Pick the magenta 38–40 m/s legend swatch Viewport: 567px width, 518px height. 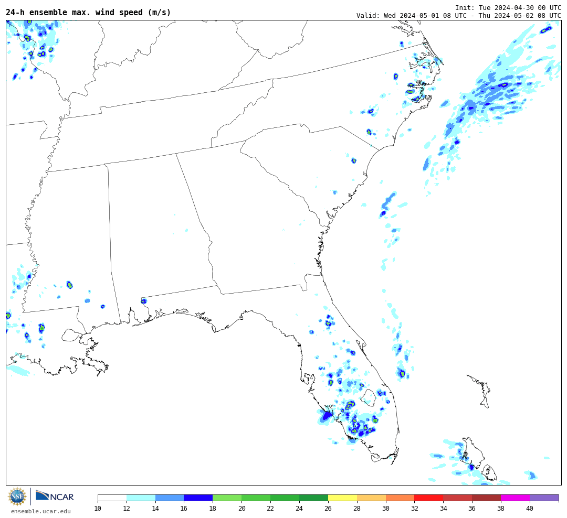(516, 498)
